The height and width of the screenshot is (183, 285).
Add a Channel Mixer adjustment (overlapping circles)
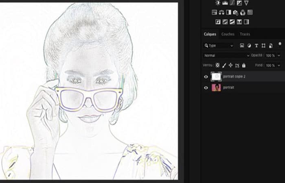(243, 13)
